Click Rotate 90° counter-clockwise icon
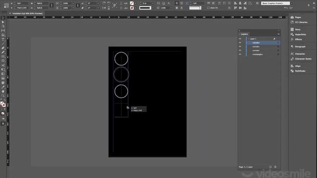This screenshot has width=317, height=178. point(109,3)
